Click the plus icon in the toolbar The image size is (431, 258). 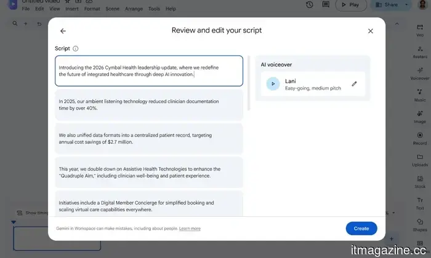26,24
